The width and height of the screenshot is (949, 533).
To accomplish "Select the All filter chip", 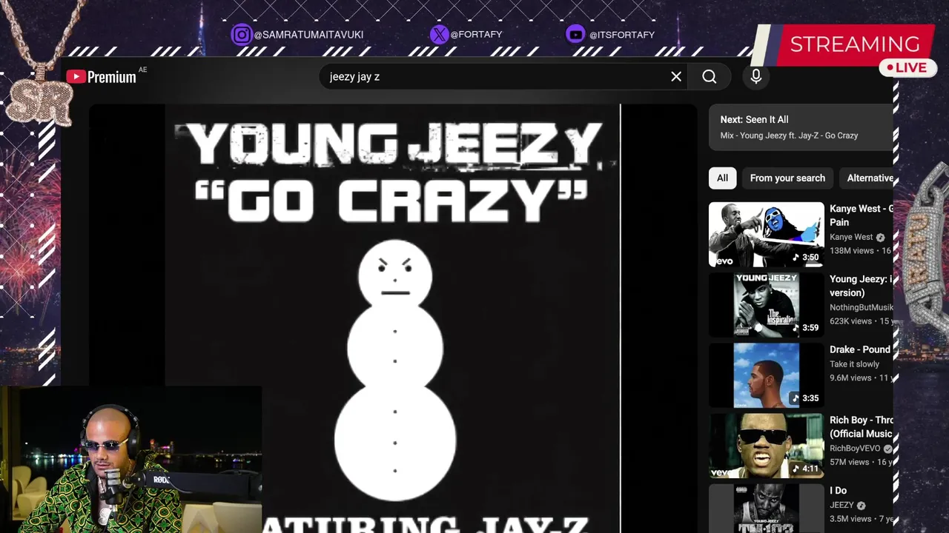I will click(x=722, y=178).
